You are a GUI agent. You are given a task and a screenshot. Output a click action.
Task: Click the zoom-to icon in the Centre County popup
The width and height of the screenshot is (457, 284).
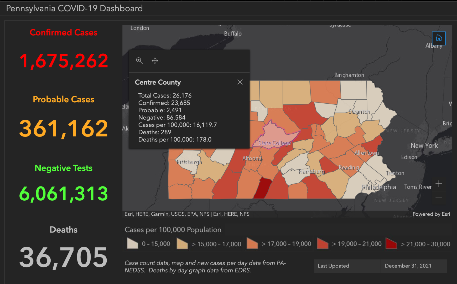tap(139, 61)
